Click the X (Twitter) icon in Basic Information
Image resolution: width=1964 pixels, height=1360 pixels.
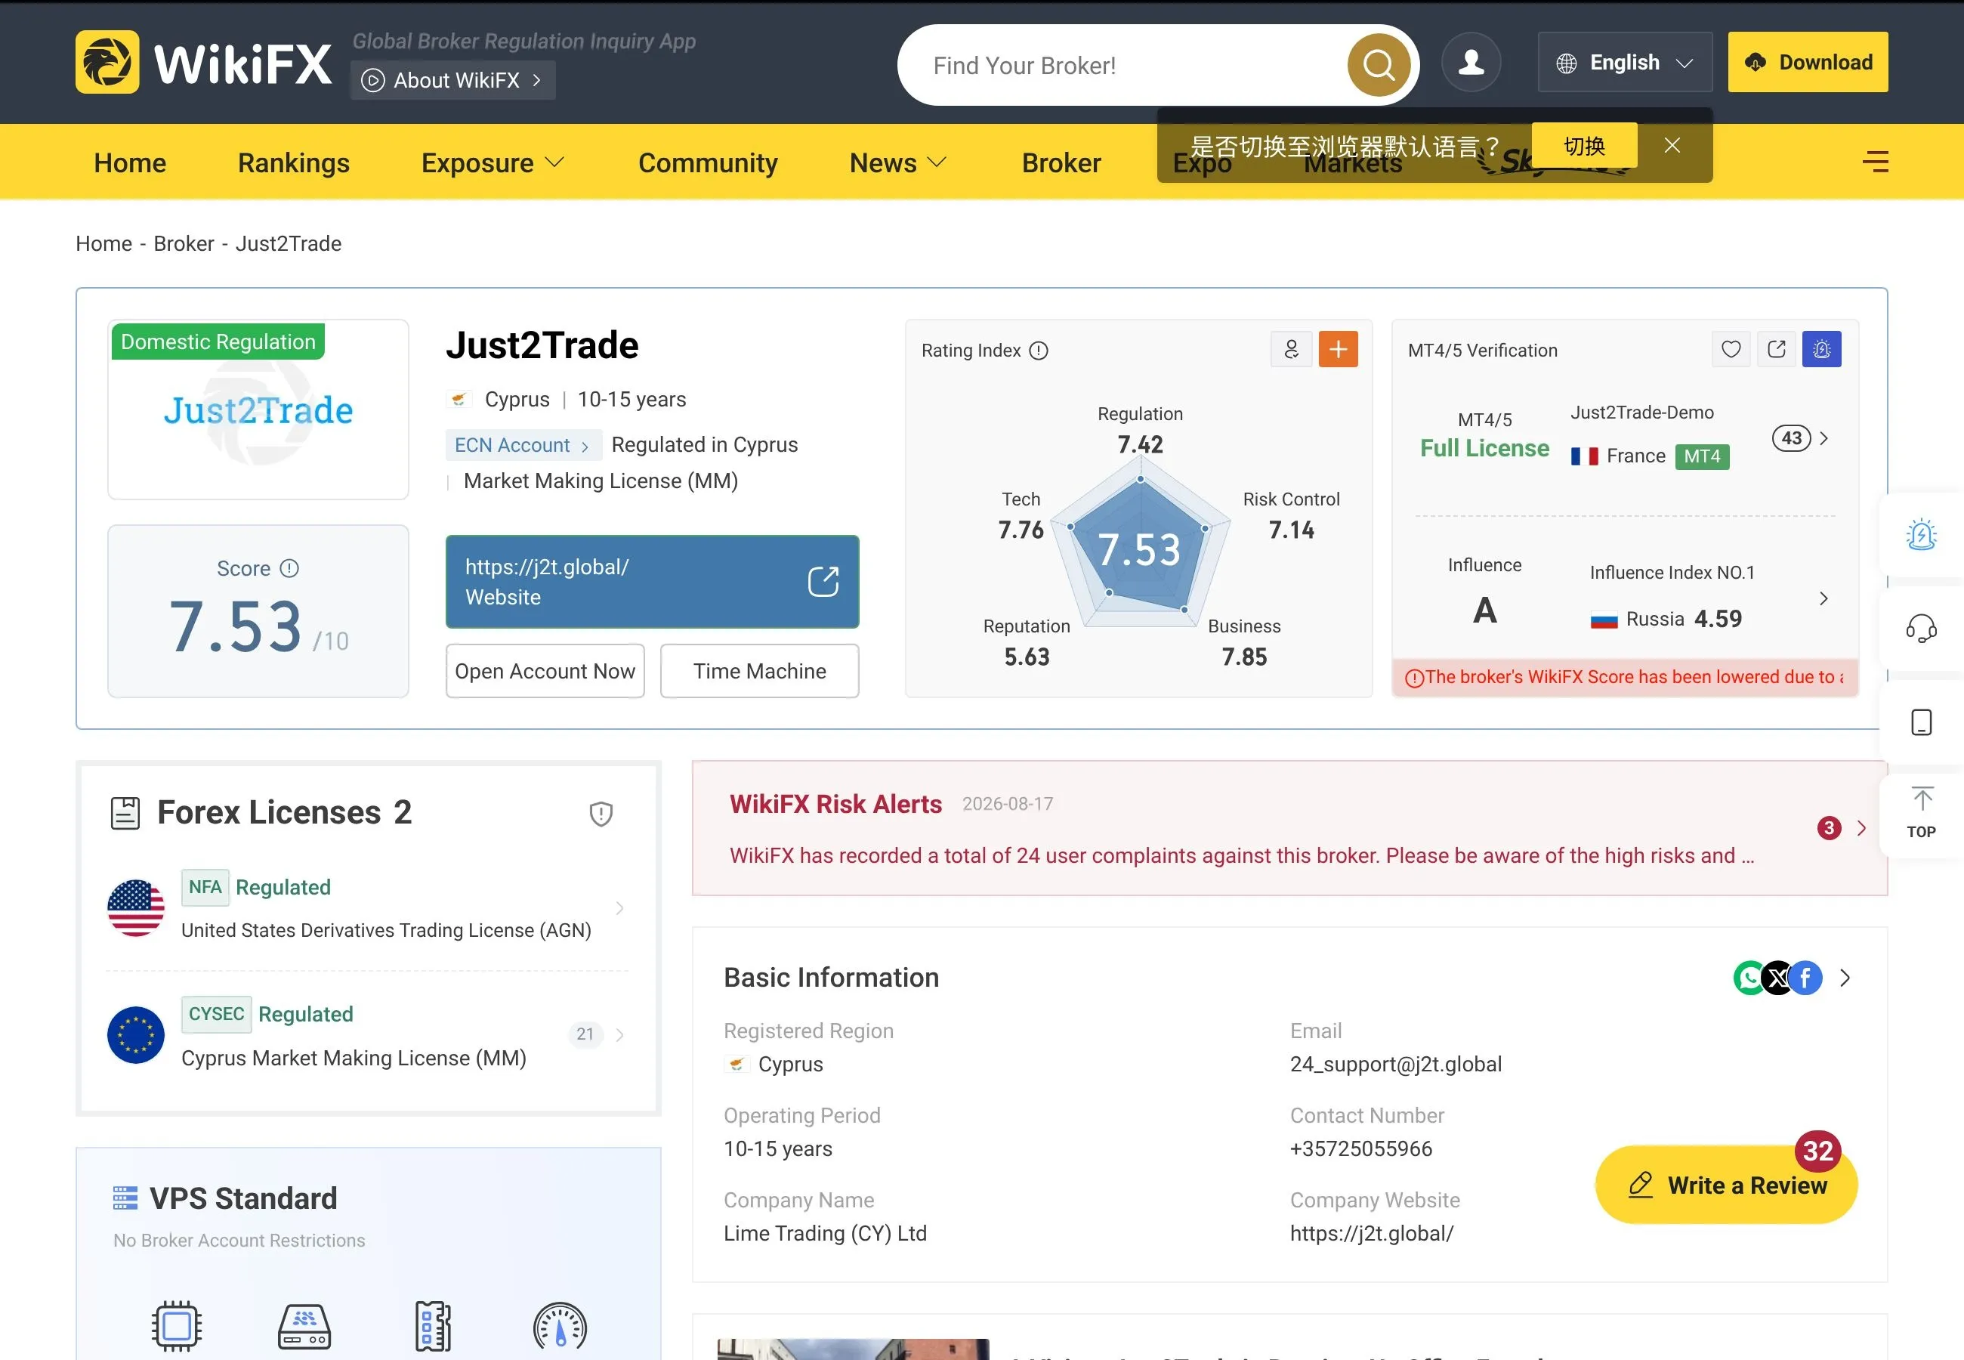(x=1777, y=978)
